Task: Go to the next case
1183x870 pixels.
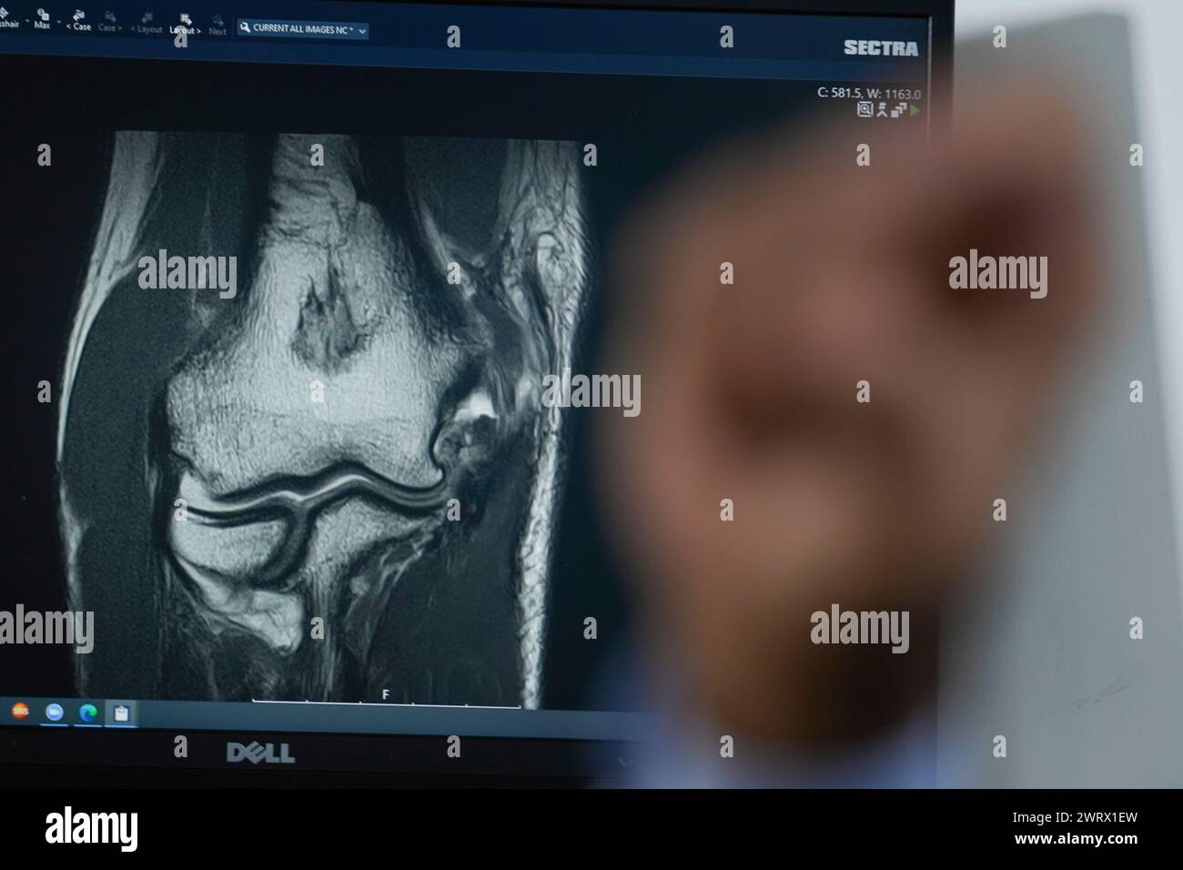Action: click(108, 22)
